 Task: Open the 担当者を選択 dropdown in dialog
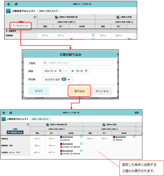[x=58, y=79]
